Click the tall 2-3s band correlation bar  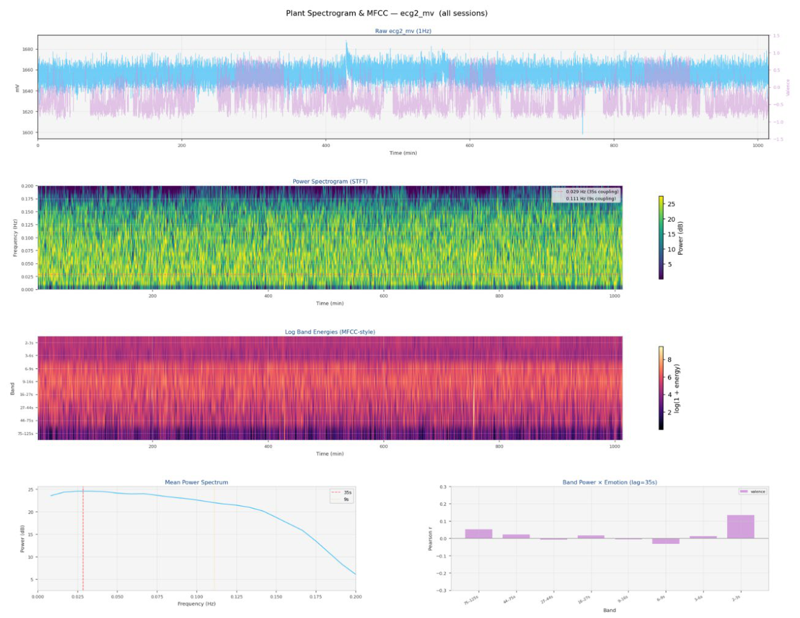point(740,527)
